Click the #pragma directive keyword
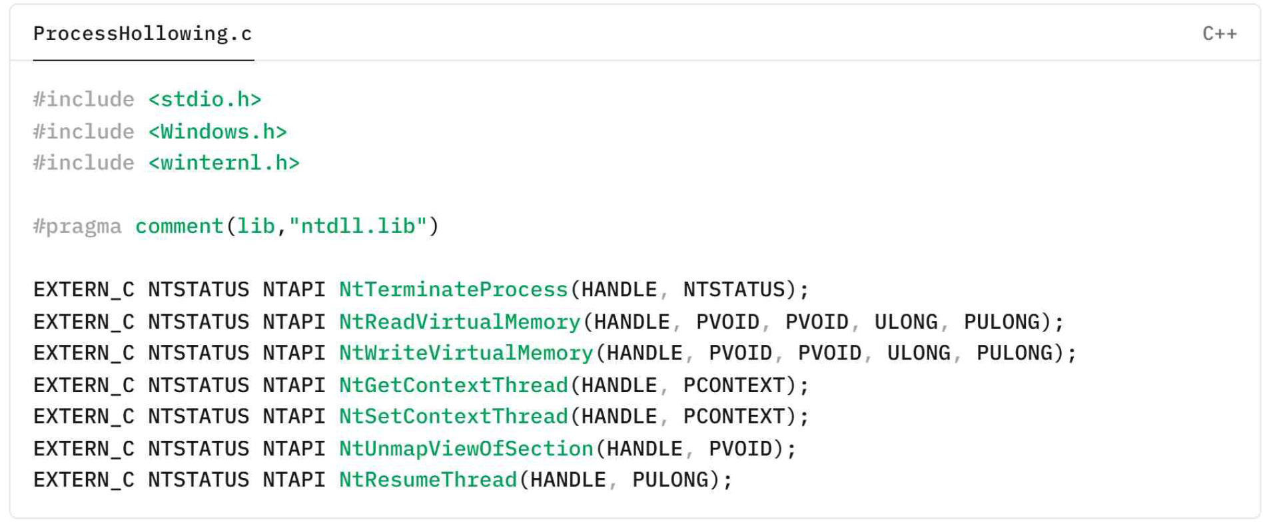Image resolution: width=1269 pixels, height=530 pixels. (77, 226)
